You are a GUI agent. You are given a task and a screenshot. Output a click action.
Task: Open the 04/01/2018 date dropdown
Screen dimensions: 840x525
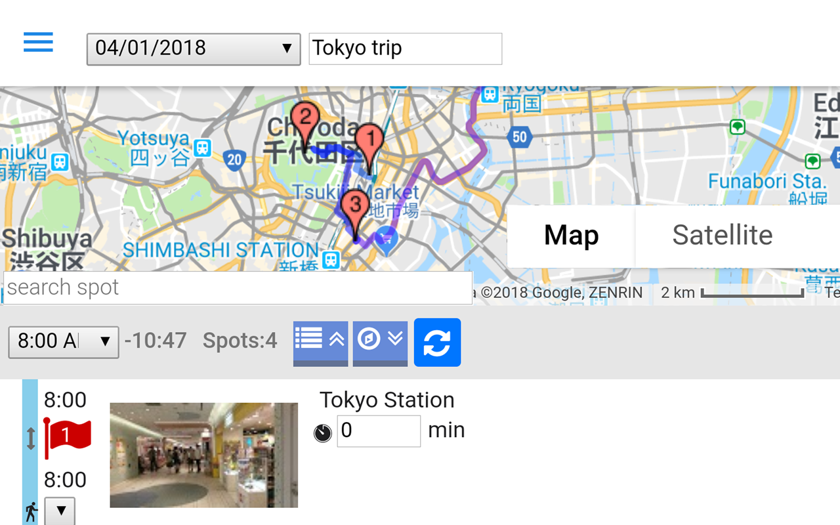pyautogui.click(x=194, y=49)
